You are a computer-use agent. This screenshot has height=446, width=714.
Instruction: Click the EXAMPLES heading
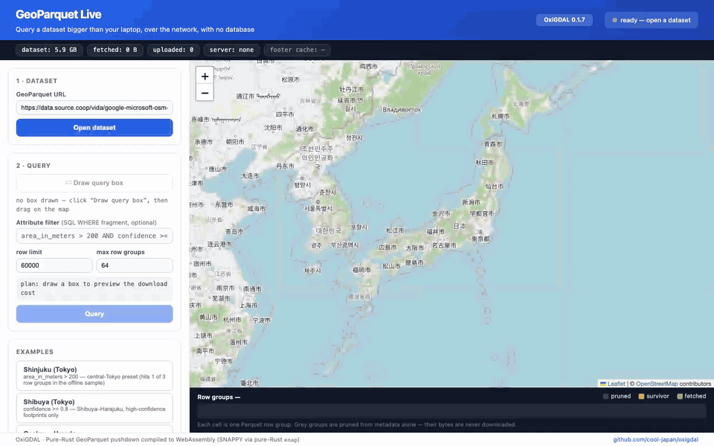tap(35, 352)
